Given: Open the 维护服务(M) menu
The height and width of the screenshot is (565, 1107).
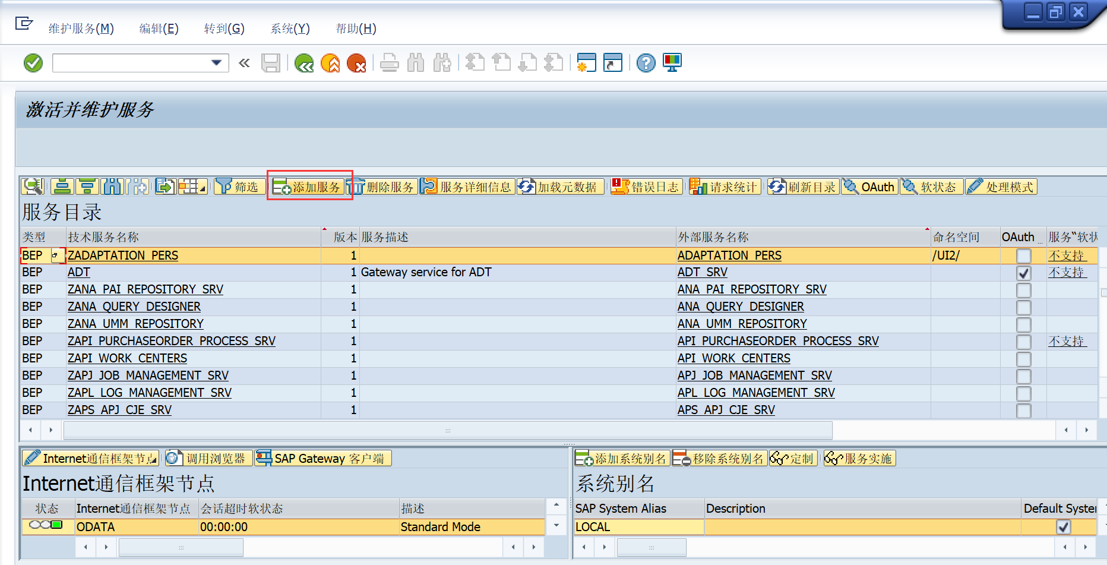Looking at the screenshot, I should (81, 29).
